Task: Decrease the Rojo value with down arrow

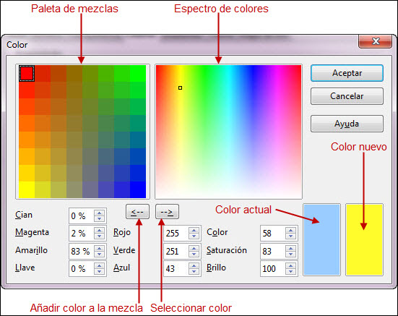Action: (x=194, y=236)
